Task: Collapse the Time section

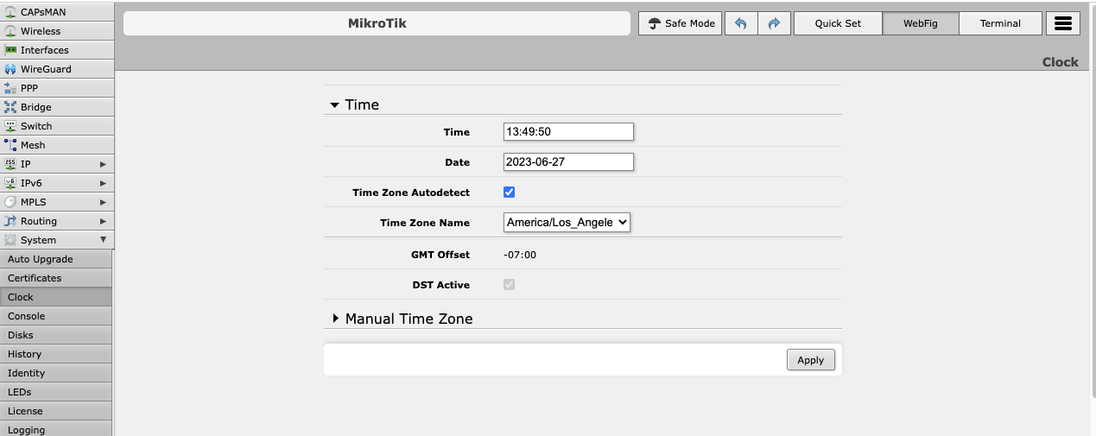Action: [335, 105]
